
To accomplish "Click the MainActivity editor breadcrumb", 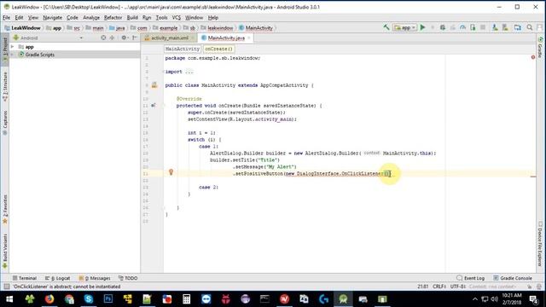I will [183, 49].
